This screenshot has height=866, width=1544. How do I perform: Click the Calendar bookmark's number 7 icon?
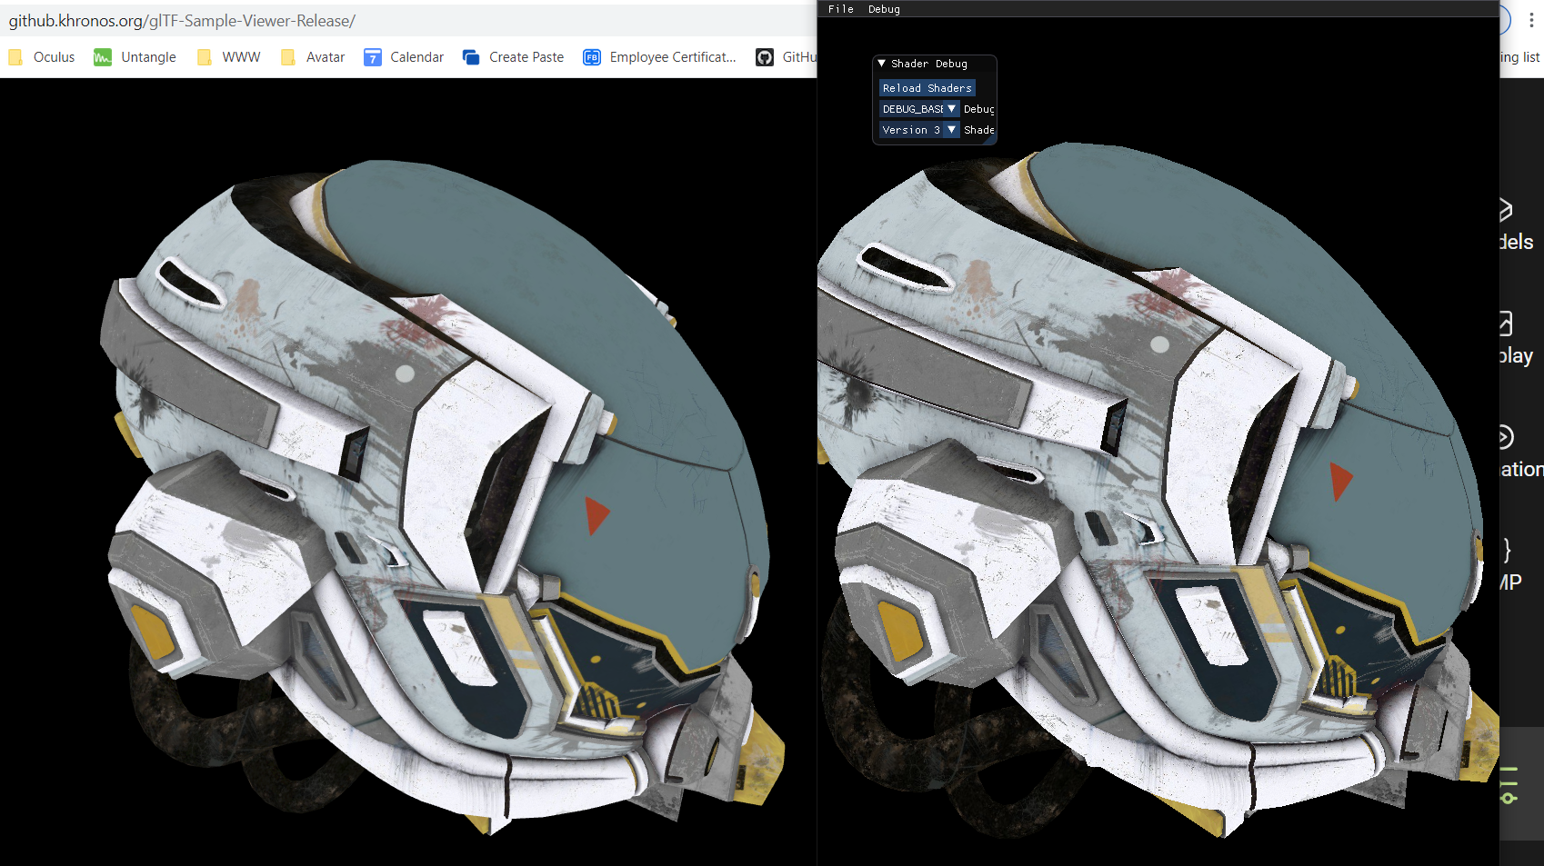373,57
